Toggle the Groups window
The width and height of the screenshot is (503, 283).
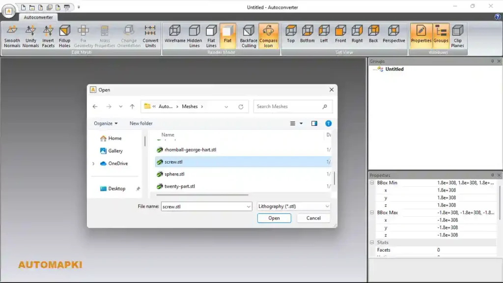pos(441,36)
